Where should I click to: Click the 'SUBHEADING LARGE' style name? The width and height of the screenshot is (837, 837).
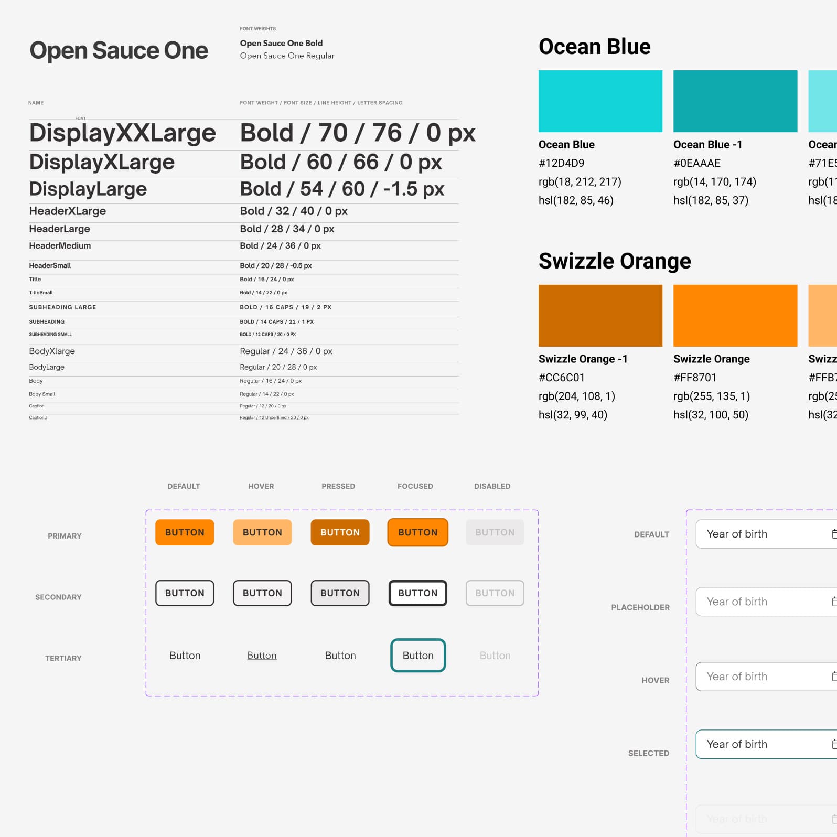tap(62, 307)
